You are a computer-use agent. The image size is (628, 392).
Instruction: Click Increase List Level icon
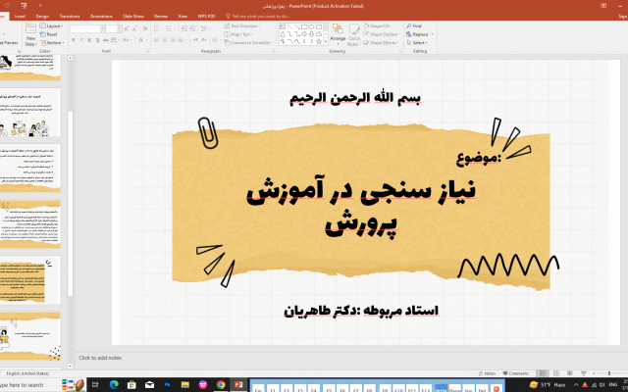[192, 28]
